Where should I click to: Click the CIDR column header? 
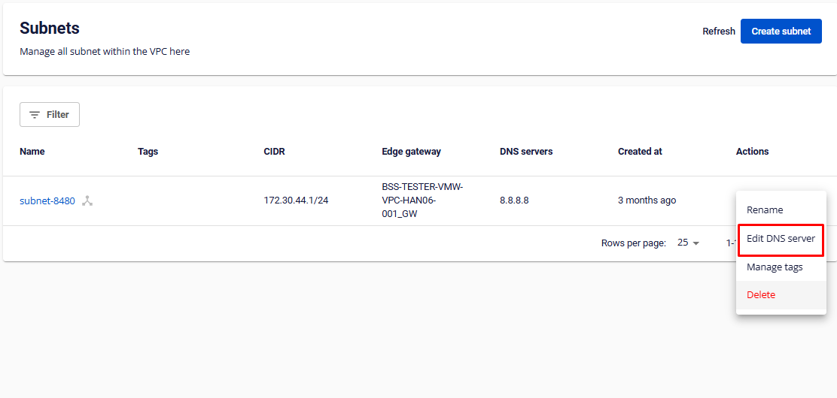click(x=274, y=152)
